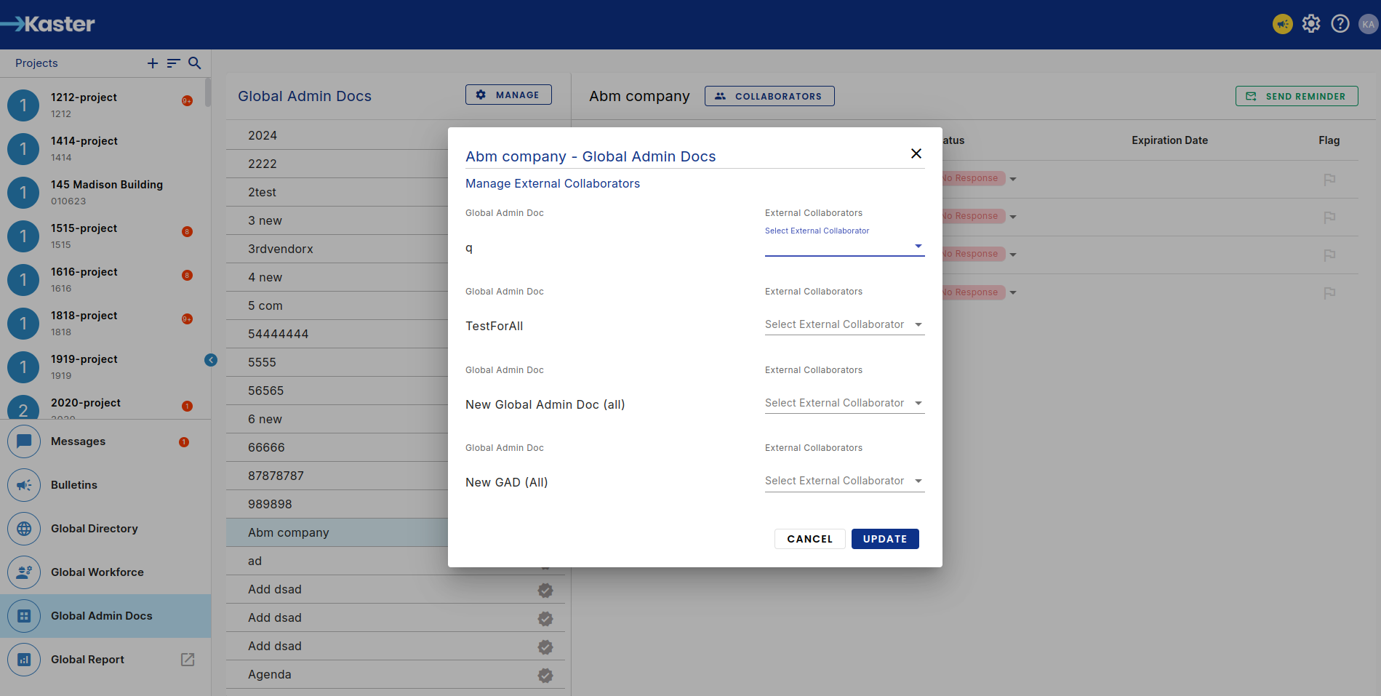Click the add project plus icon
The width and height of the screenshot is (1381, 696).
(153, 63)
